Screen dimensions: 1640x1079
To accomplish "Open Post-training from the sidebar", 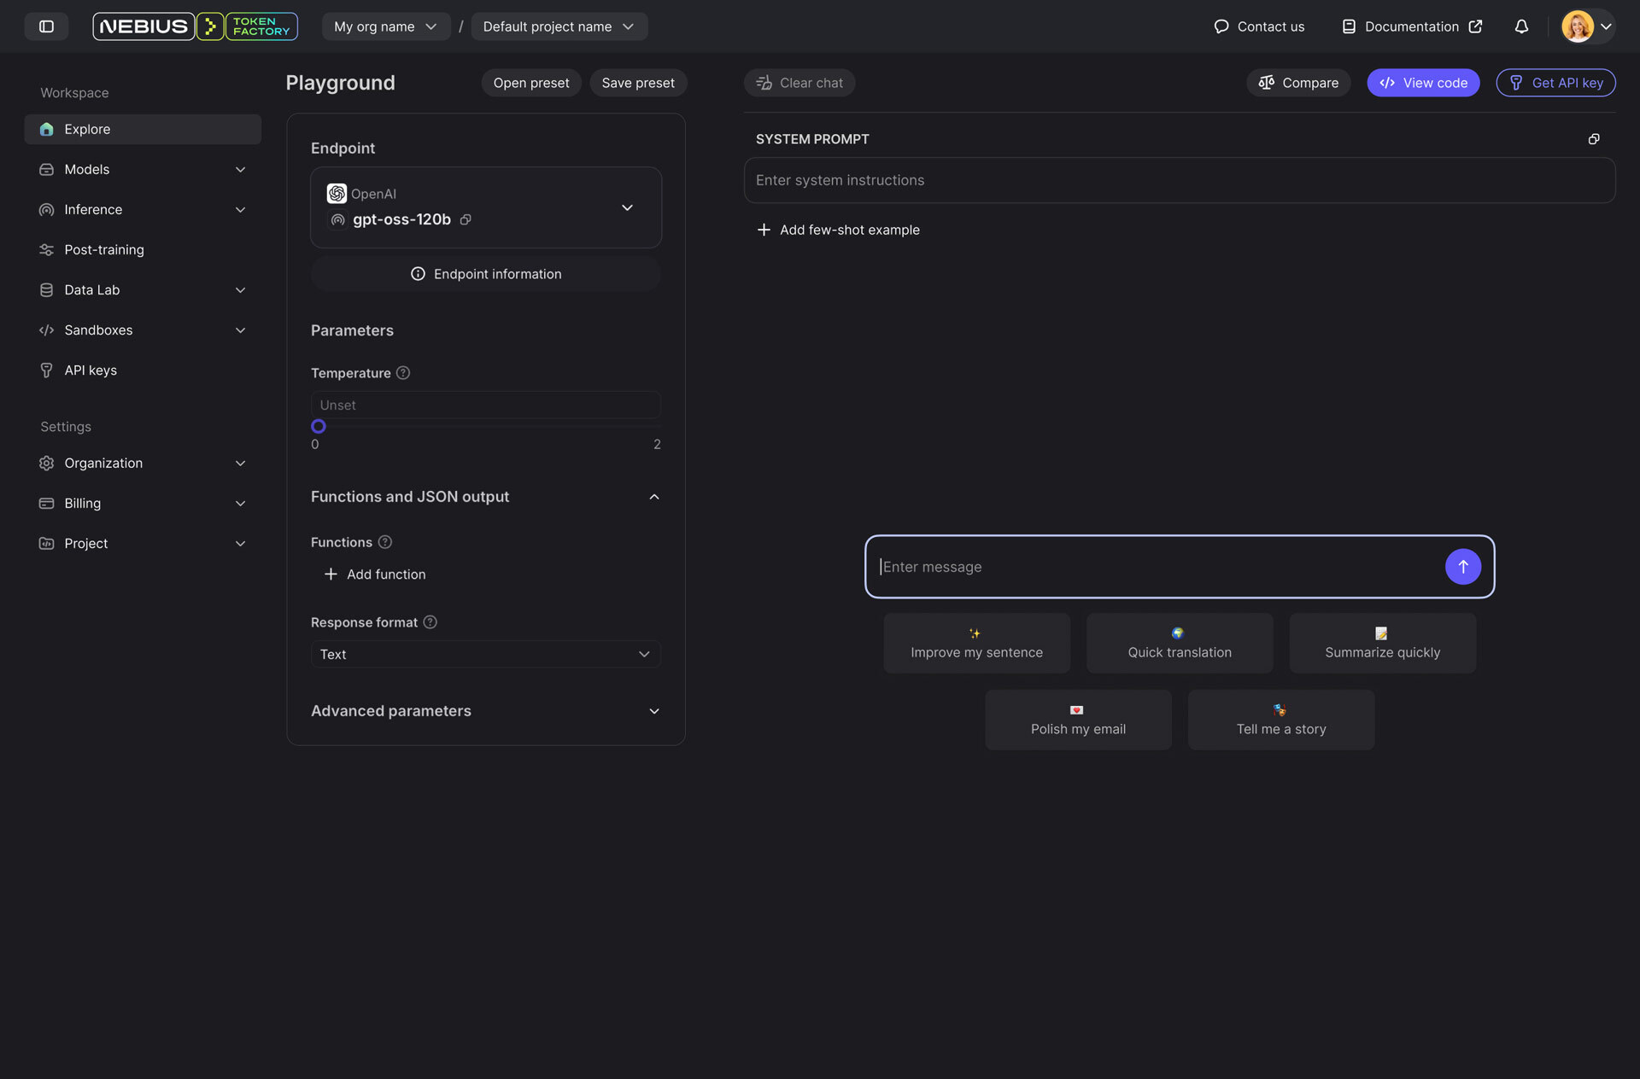I will tap(143, 249).
